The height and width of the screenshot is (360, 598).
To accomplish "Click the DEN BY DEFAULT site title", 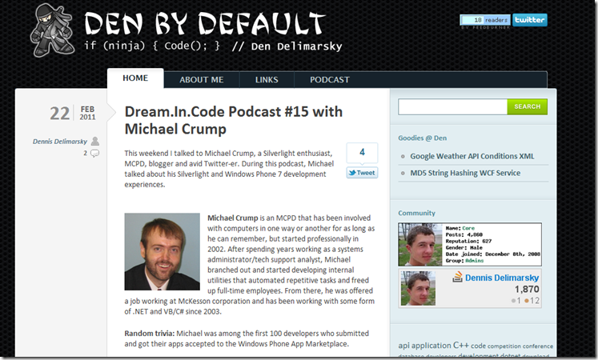I will click(x=205, y=24).
